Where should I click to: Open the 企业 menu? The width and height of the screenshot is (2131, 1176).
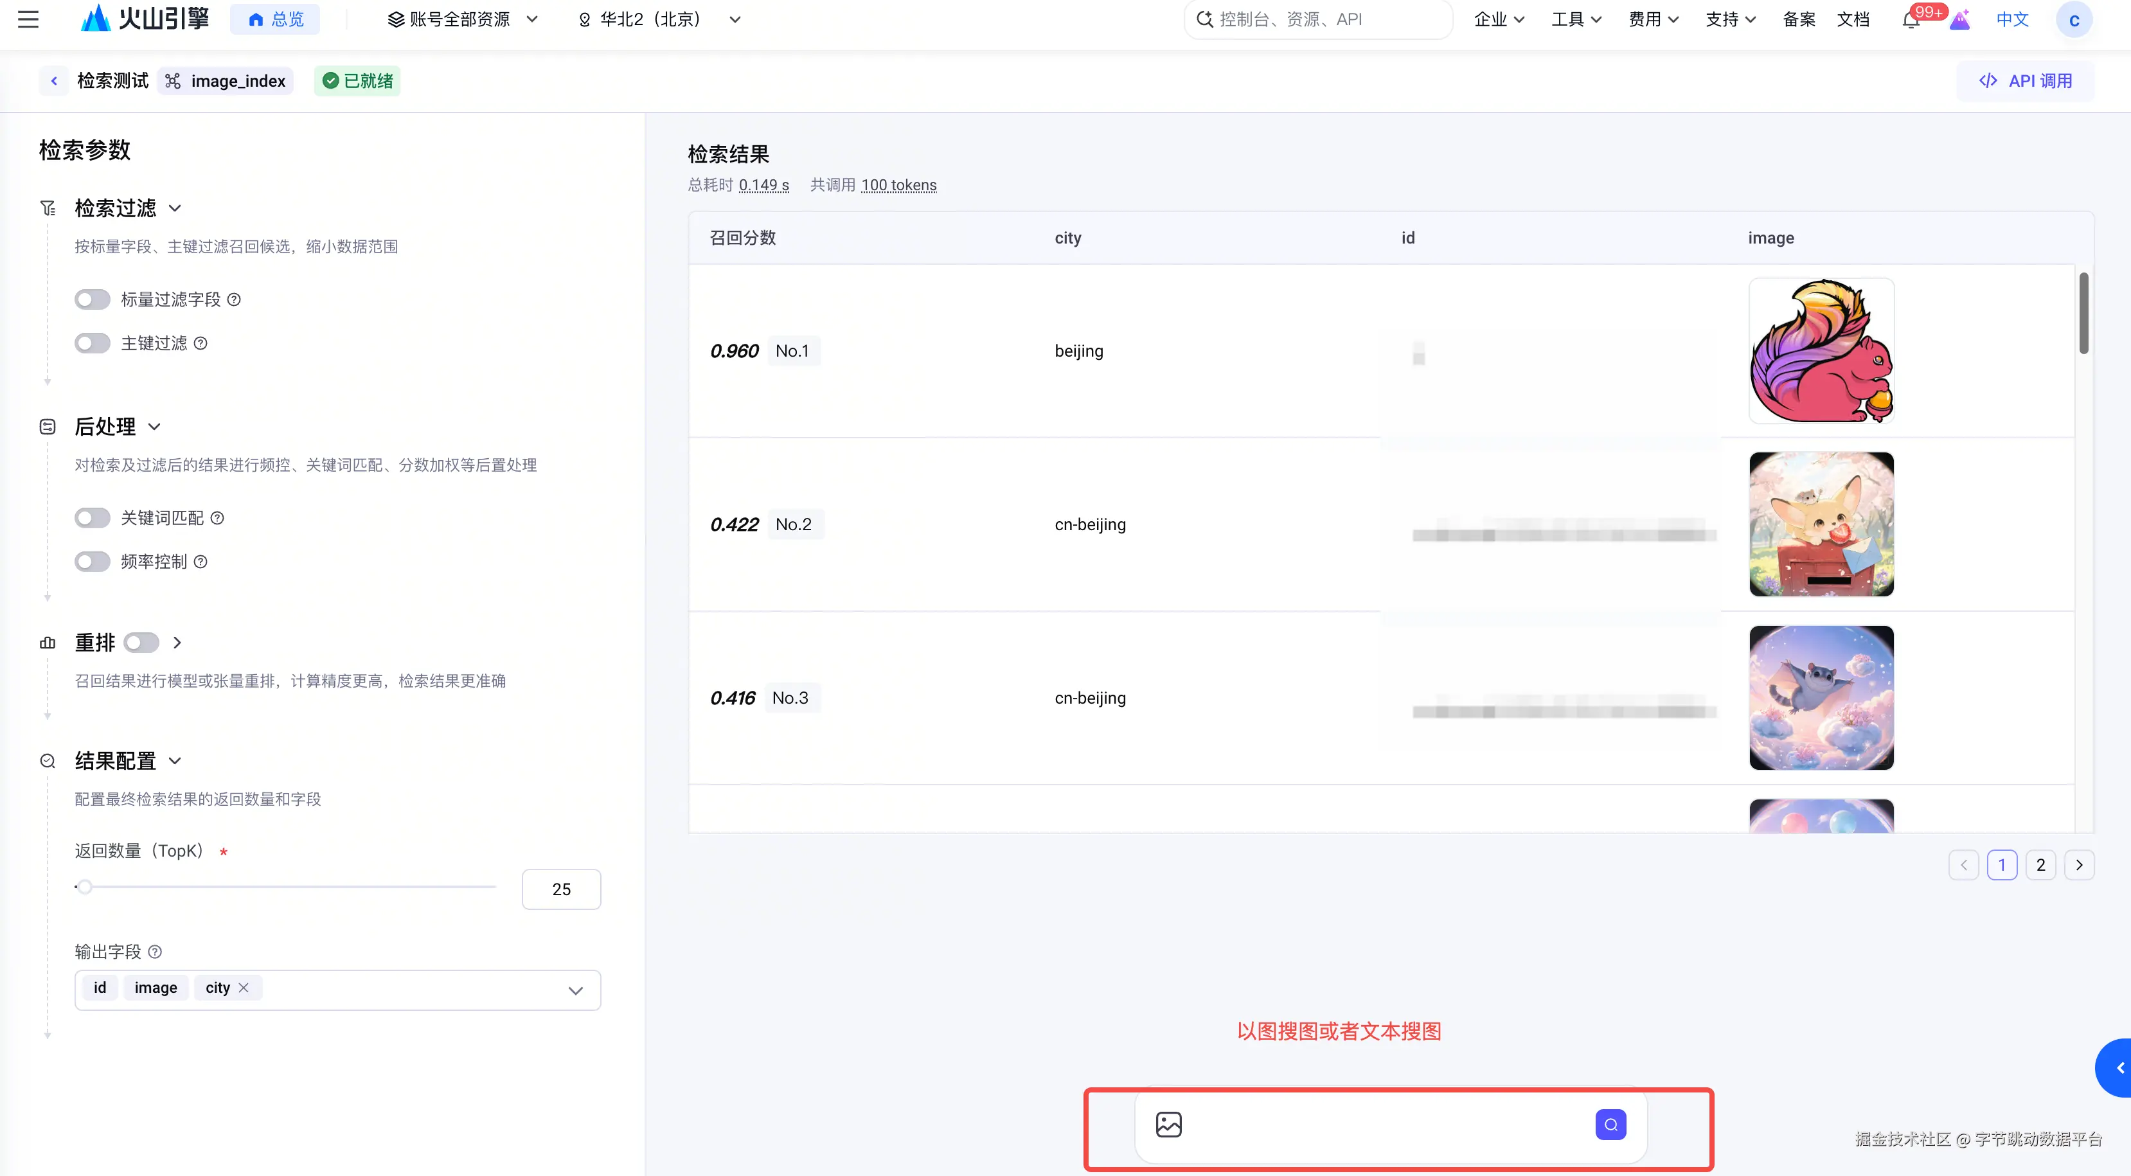1499,19
